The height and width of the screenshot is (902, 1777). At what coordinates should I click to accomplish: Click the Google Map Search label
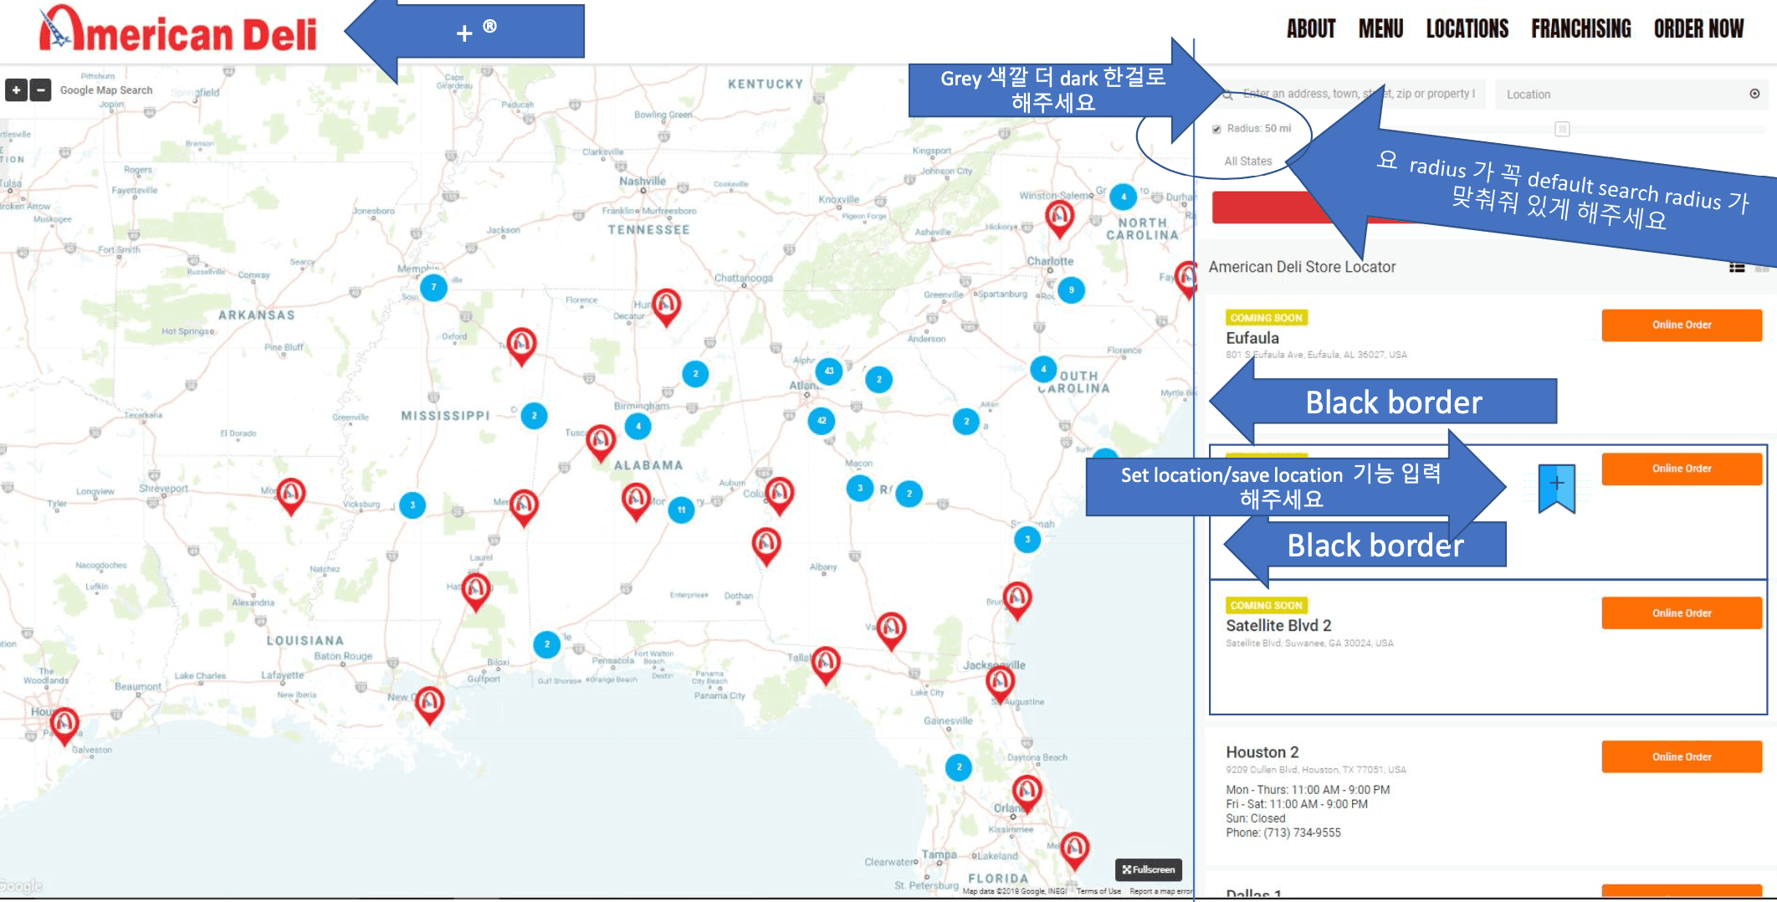coord(106,90)
